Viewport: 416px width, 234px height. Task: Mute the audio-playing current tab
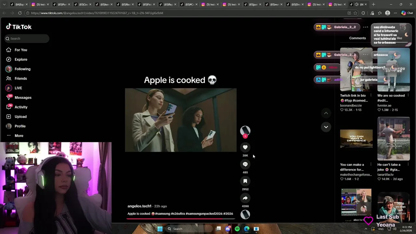(357, 5)
